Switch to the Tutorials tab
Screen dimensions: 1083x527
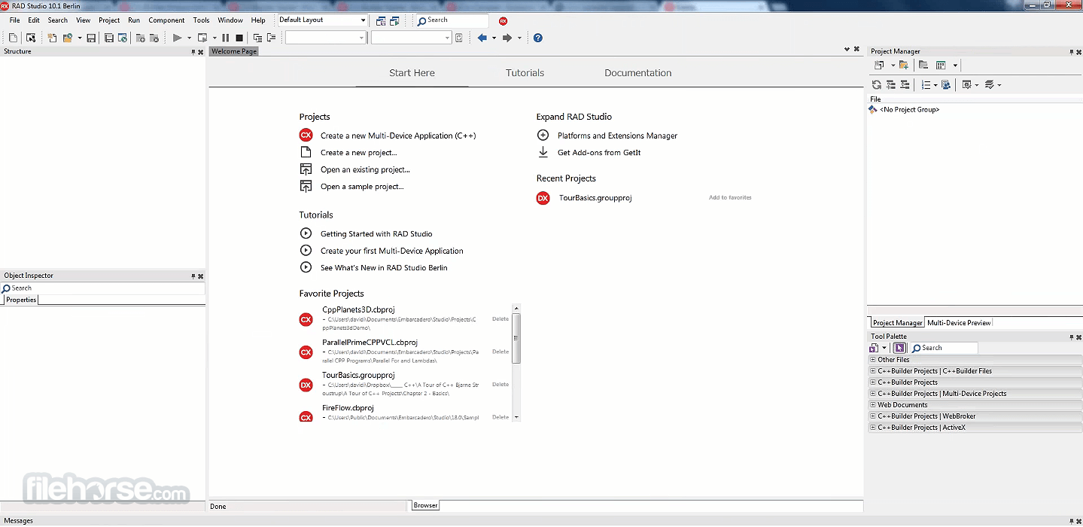point(525,73)
